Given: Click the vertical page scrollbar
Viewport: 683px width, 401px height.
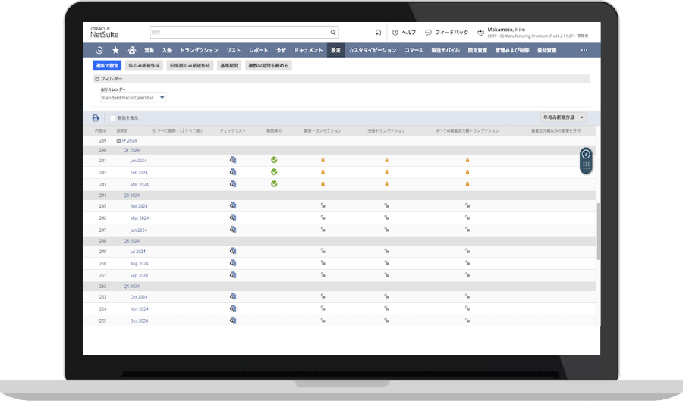Looking at the screenshot, I should (x=598, y=231).
